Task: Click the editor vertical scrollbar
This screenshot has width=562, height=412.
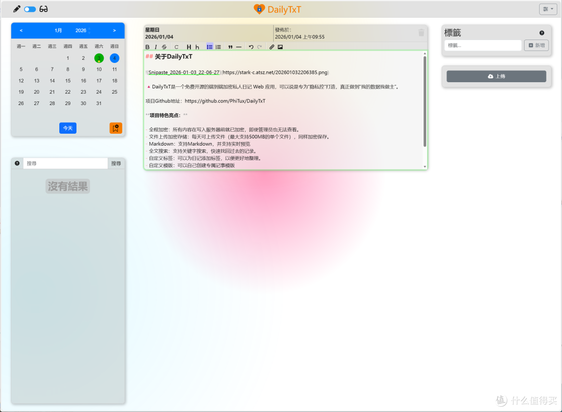Action: [425, 101]
